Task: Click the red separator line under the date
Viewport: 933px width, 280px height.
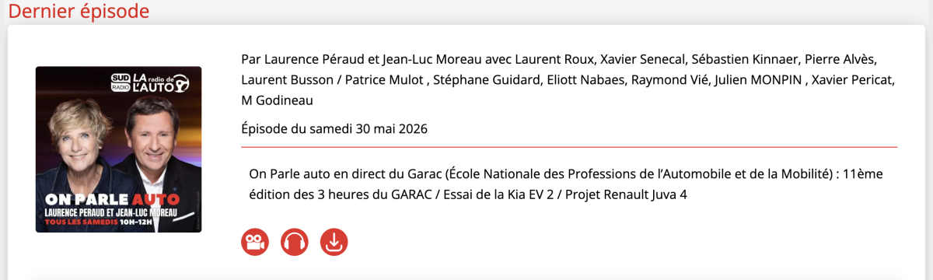Action: click(x=569, y=146)
